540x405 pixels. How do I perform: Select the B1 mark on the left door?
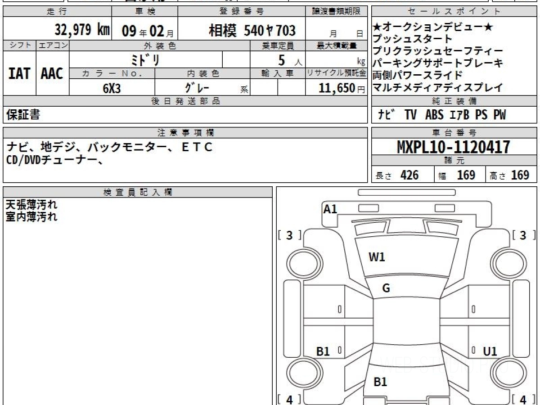click(x=323, y=351)
